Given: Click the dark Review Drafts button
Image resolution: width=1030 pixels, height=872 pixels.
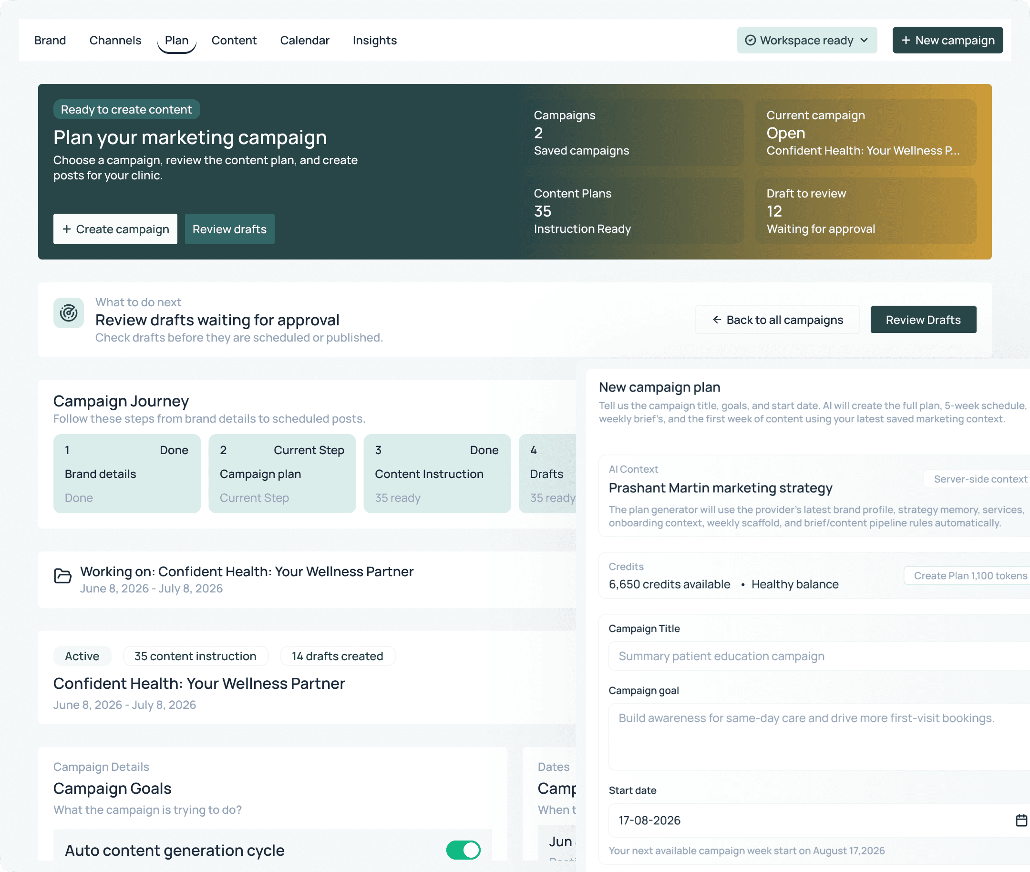Looking at the screenshot, I should click(x=923, y=320).
